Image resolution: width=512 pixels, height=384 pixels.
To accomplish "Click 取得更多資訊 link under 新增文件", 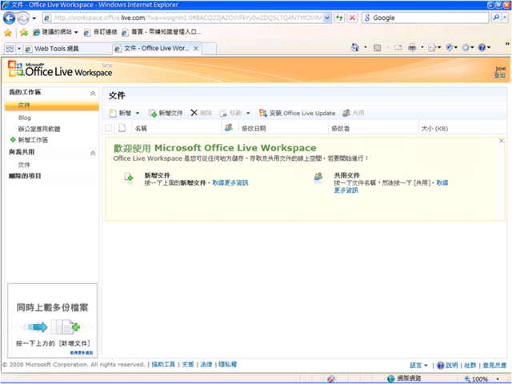I will tap(230, 183).
